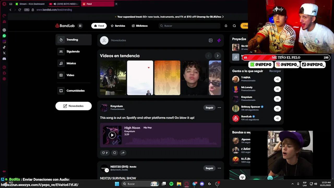Show previous trending videos
The width and height of the screenshot is (334, 188).
coord(208,56)
